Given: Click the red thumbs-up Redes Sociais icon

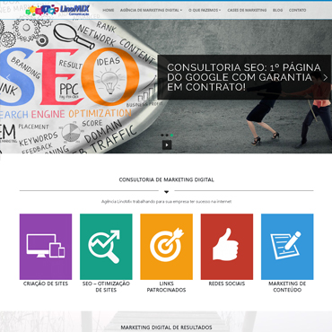Looking at the screenshot, I should click(227, 247).
